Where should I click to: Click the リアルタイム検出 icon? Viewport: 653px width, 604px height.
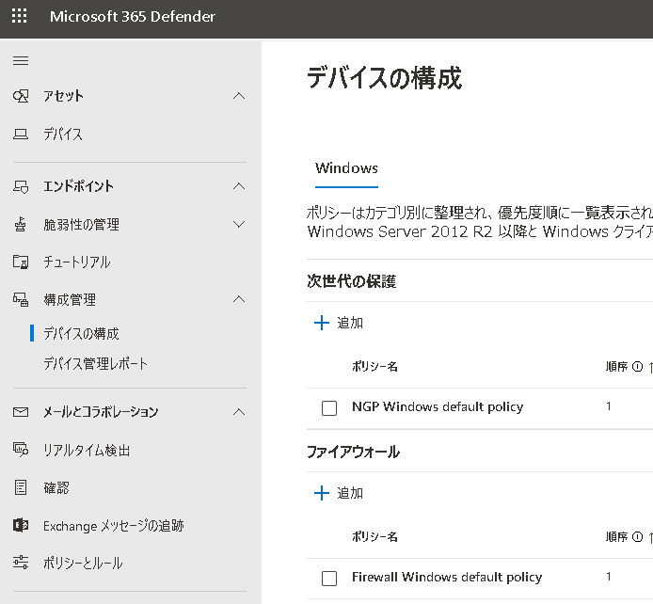pyautogui.click(x=21, y=451)
